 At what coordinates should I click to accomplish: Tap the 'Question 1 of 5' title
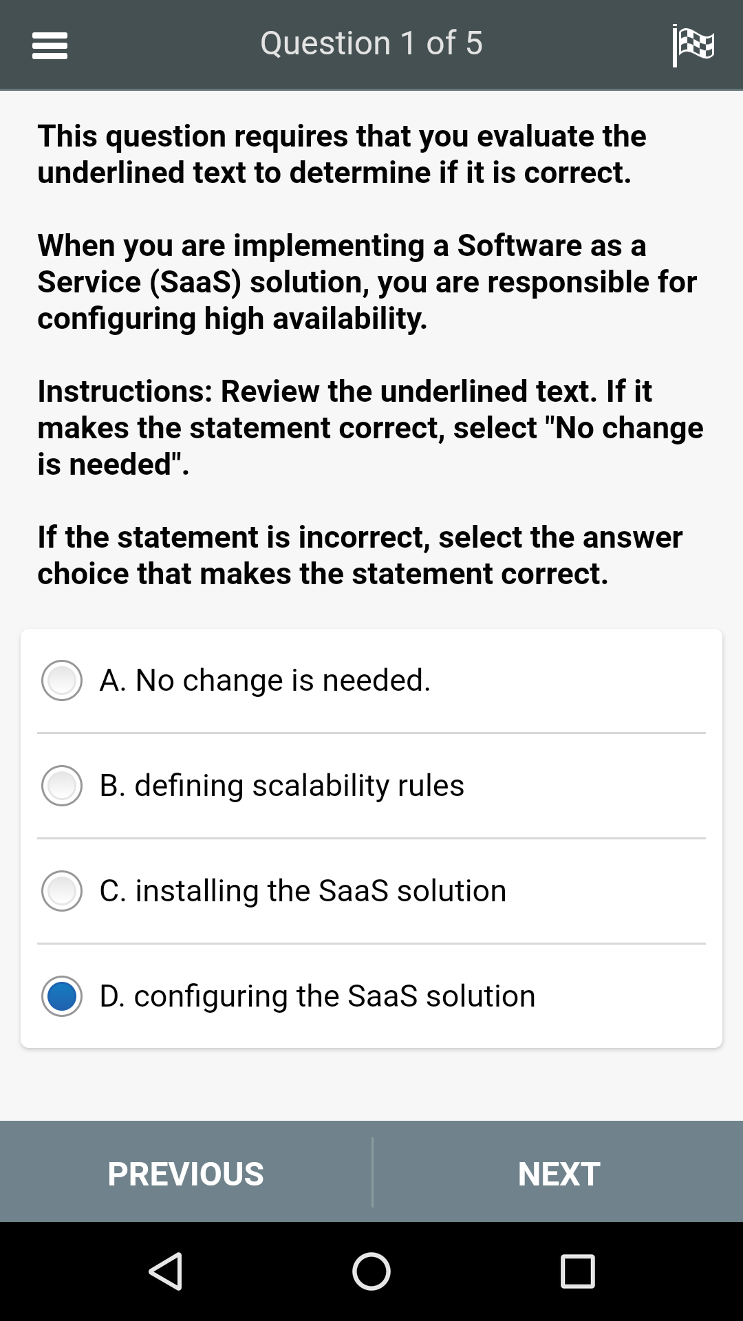[371, 43]
